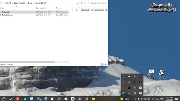Select the Testtest.txt file
The width and height of the screenshot is (180, 101).
[x=6, y=12]
